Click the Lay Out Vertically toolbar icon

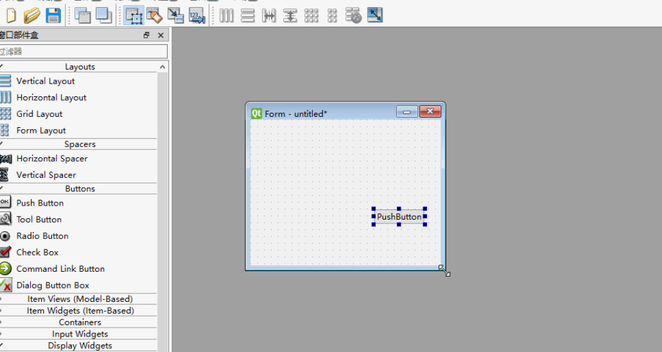[x=248, y=15]
